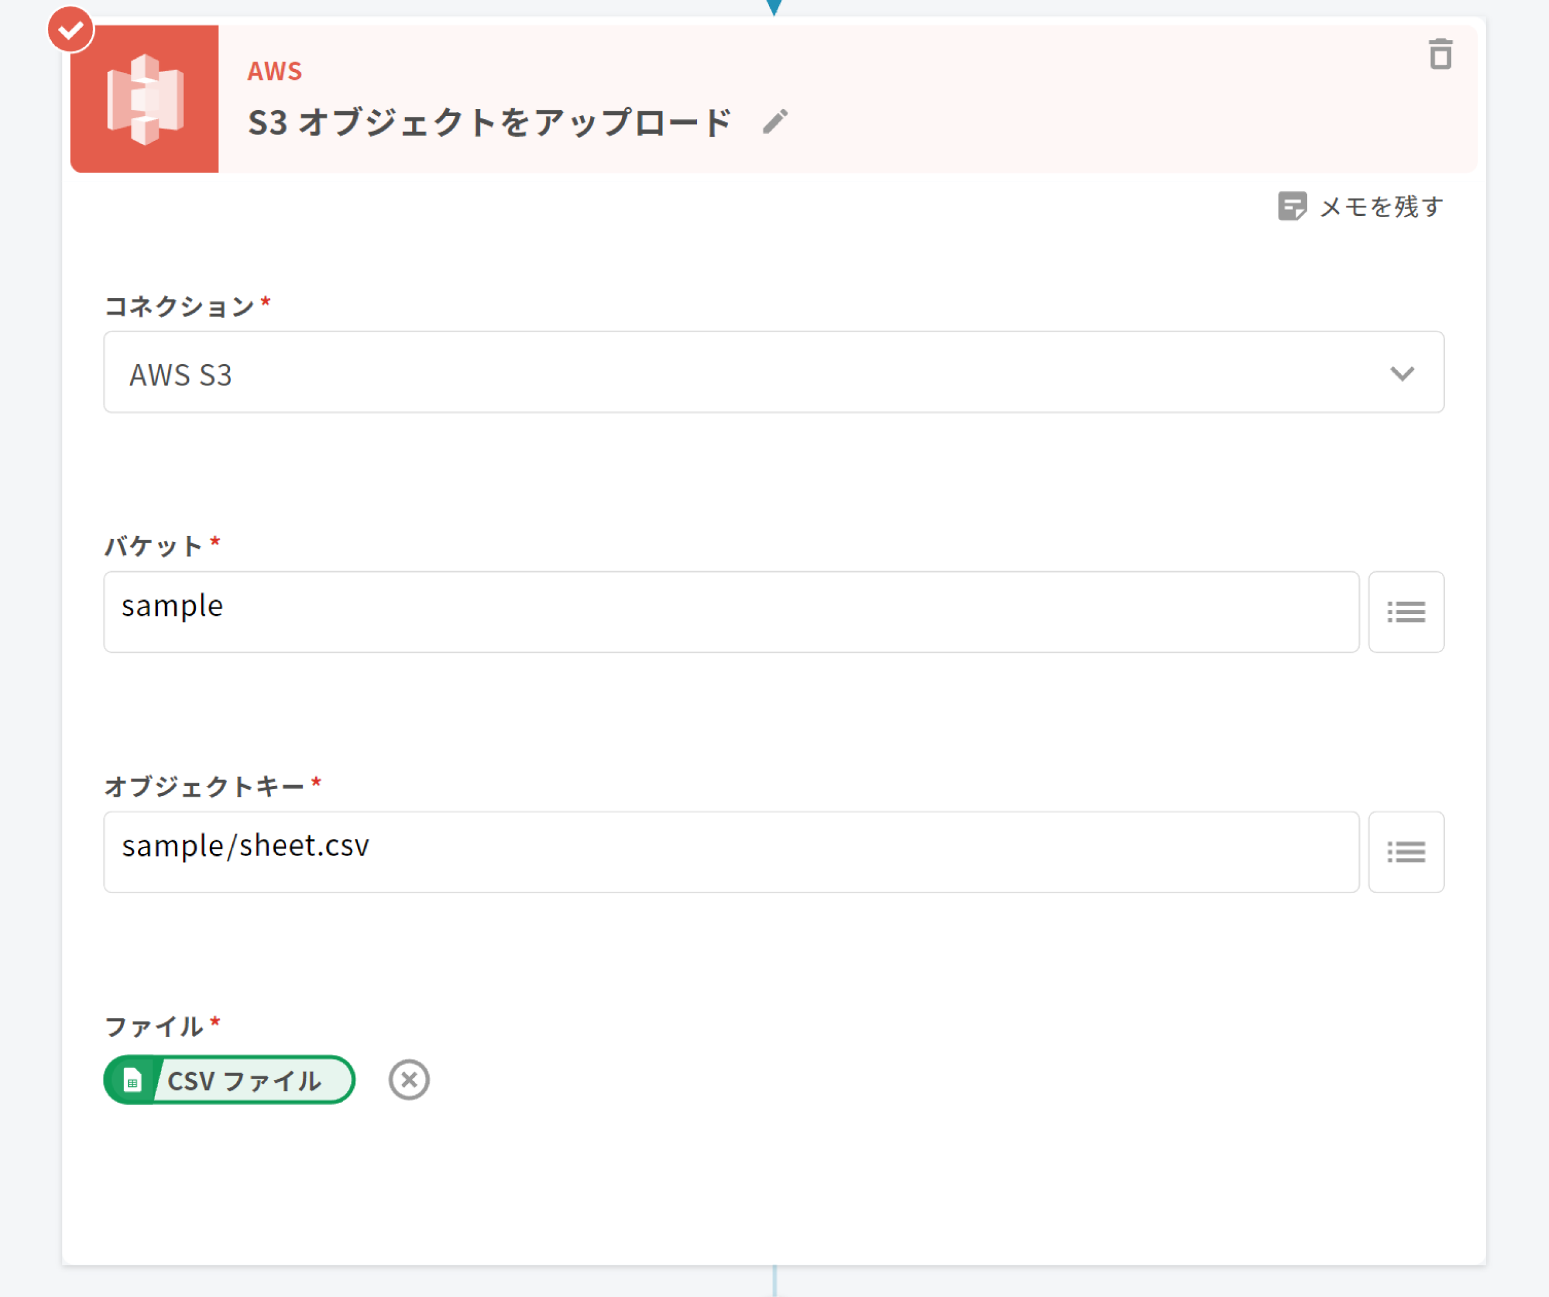
Task: Click the AWS label in header
Action: pyautogui.click(x=274, y=71)
